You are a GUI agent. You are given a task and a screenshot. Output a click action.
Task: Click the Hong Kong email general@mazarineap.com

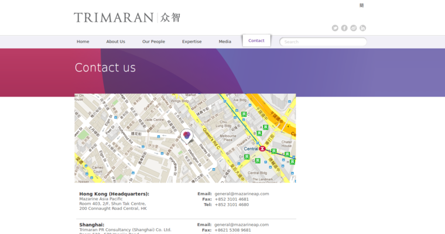click(x=242, y=194)
